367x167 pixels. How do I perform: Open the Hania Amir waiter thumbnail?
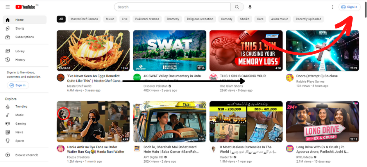tap(93, 121)
